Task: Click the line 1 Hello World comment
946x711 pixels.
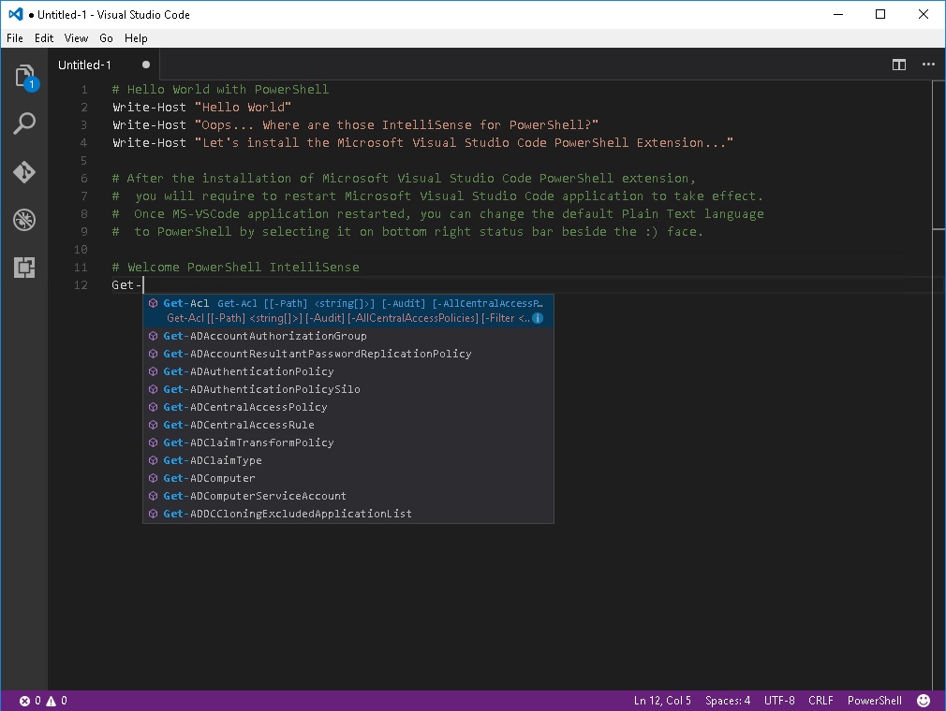Action: 220,90
